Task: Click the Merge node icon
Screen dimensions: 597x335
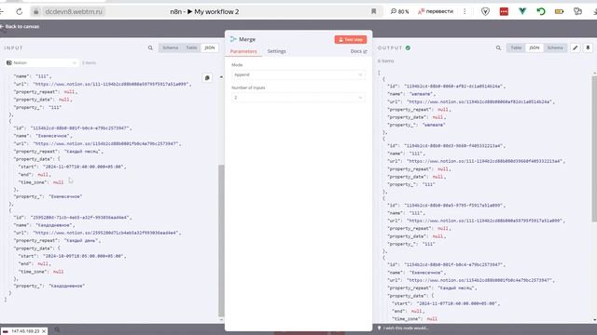Action: (x=233, y=39)
